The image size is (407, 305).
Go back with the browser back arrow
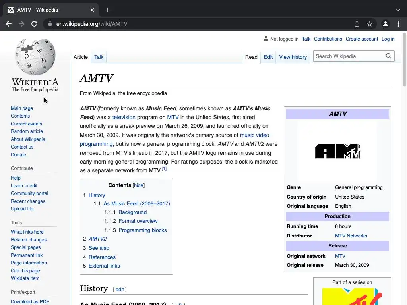[x=9, y=24]
